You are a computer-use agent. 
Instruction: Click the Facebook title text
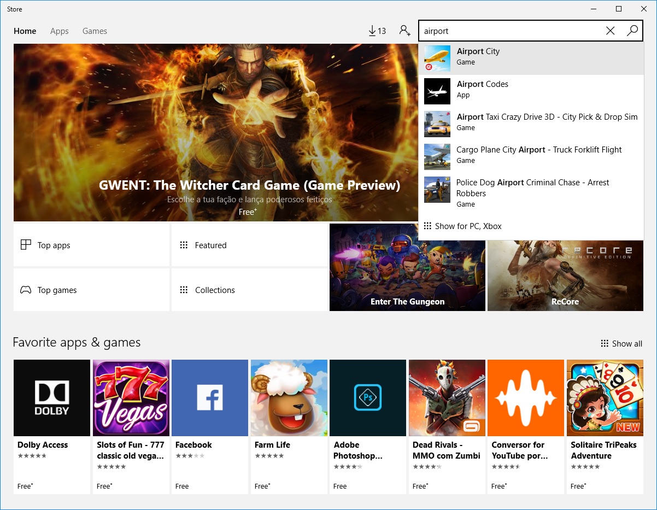[x=193, y=445]
